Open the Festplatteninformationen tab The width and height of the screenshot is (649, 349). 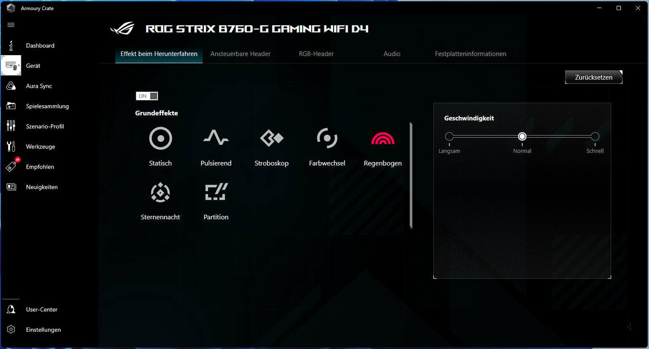point(471,54)
